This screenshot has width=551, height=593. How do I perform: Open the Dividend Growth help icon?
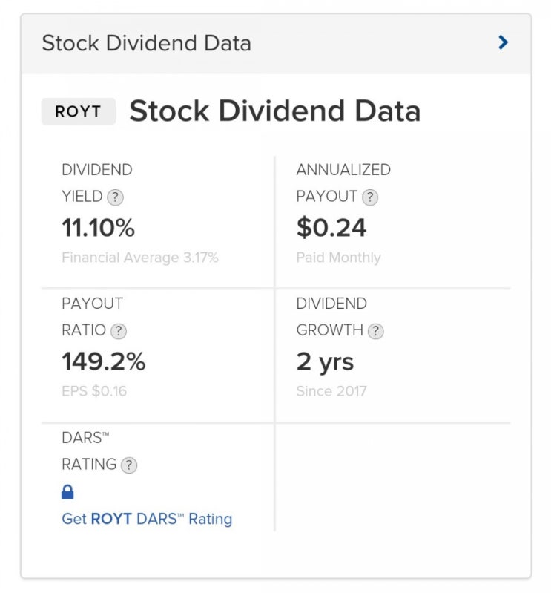tap(376, 331)
